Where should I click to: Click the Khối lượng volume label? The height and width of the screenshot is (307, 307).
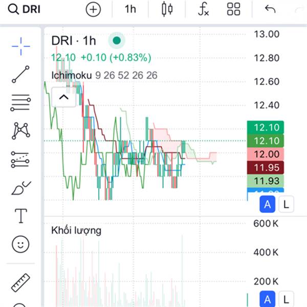coord(76,230)
